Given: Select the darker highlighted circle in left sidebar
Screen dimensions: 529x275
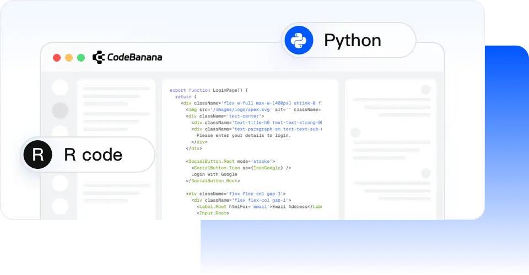Looking at the screenshot, I should click(x=60, y=111).
